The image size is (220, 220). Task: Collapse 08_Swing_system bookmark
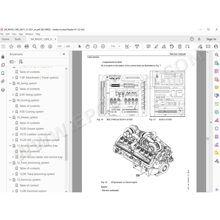10,83
